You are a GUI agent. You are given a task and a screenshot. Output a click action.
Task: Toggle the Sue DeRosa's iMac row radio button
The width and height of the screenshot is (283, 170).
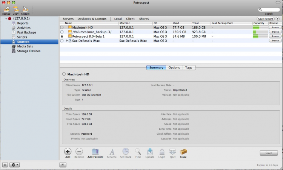(x=62, y=41)
